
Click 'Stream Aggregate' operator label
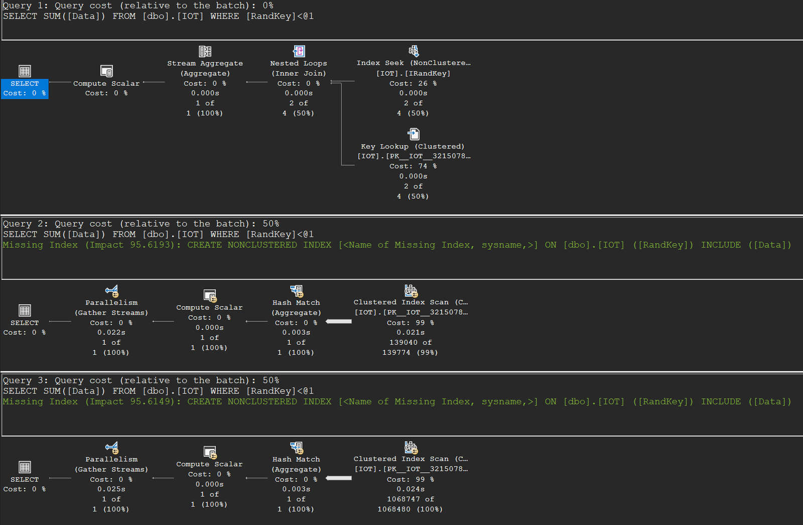(205, 63)
